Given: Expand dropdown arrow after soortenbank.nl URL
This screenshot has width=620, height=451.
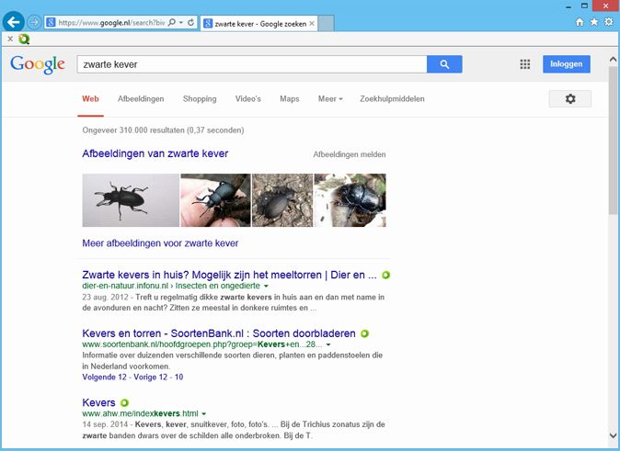Looking at the screenshot, I should pyautogui.click(x=327, y=344).
